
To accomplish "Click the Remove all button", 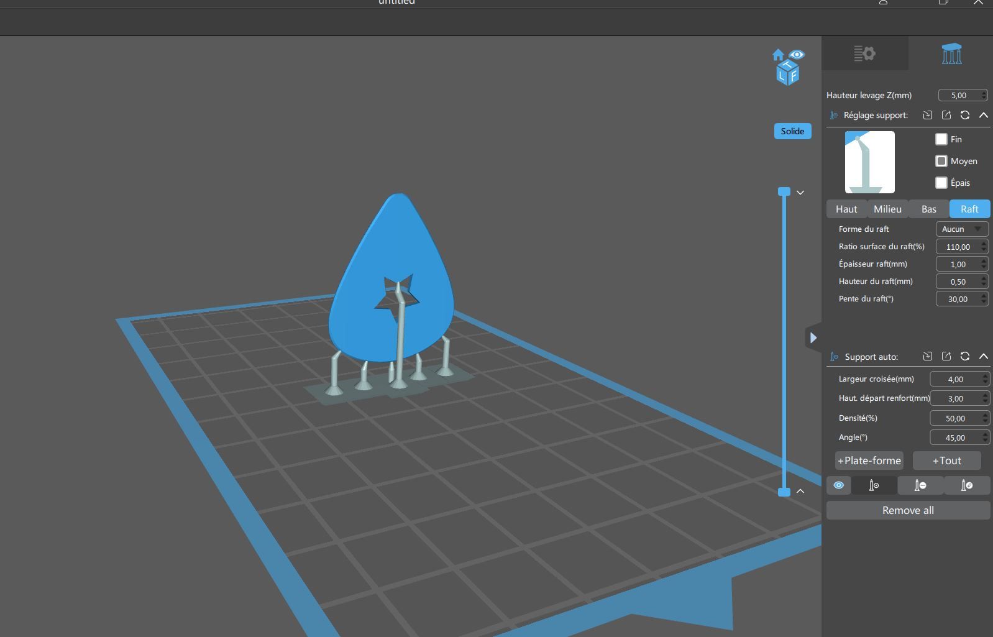I will (x=908, y=510).
